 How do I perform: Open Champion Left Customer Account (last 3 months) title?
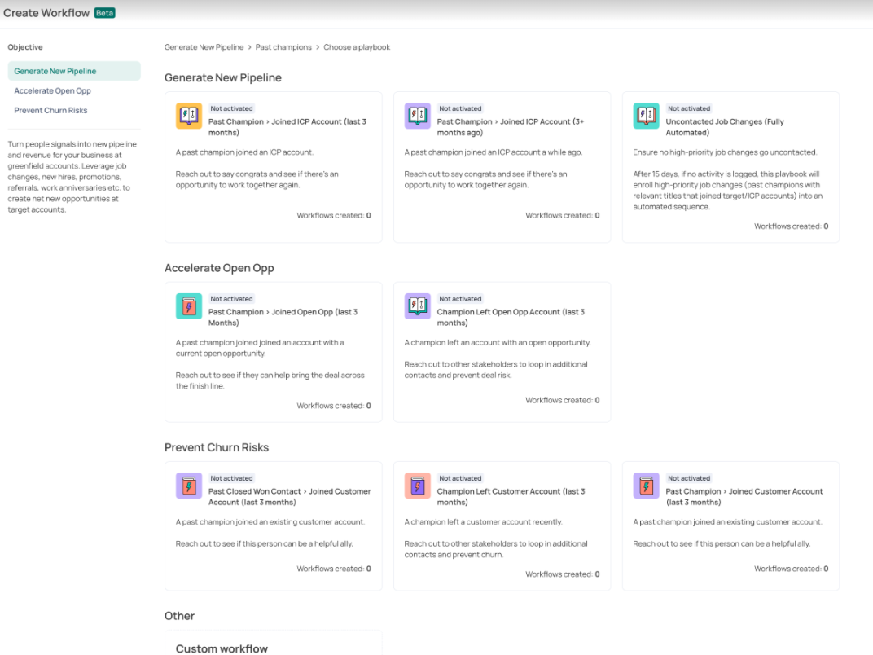(x=511, y=497)
